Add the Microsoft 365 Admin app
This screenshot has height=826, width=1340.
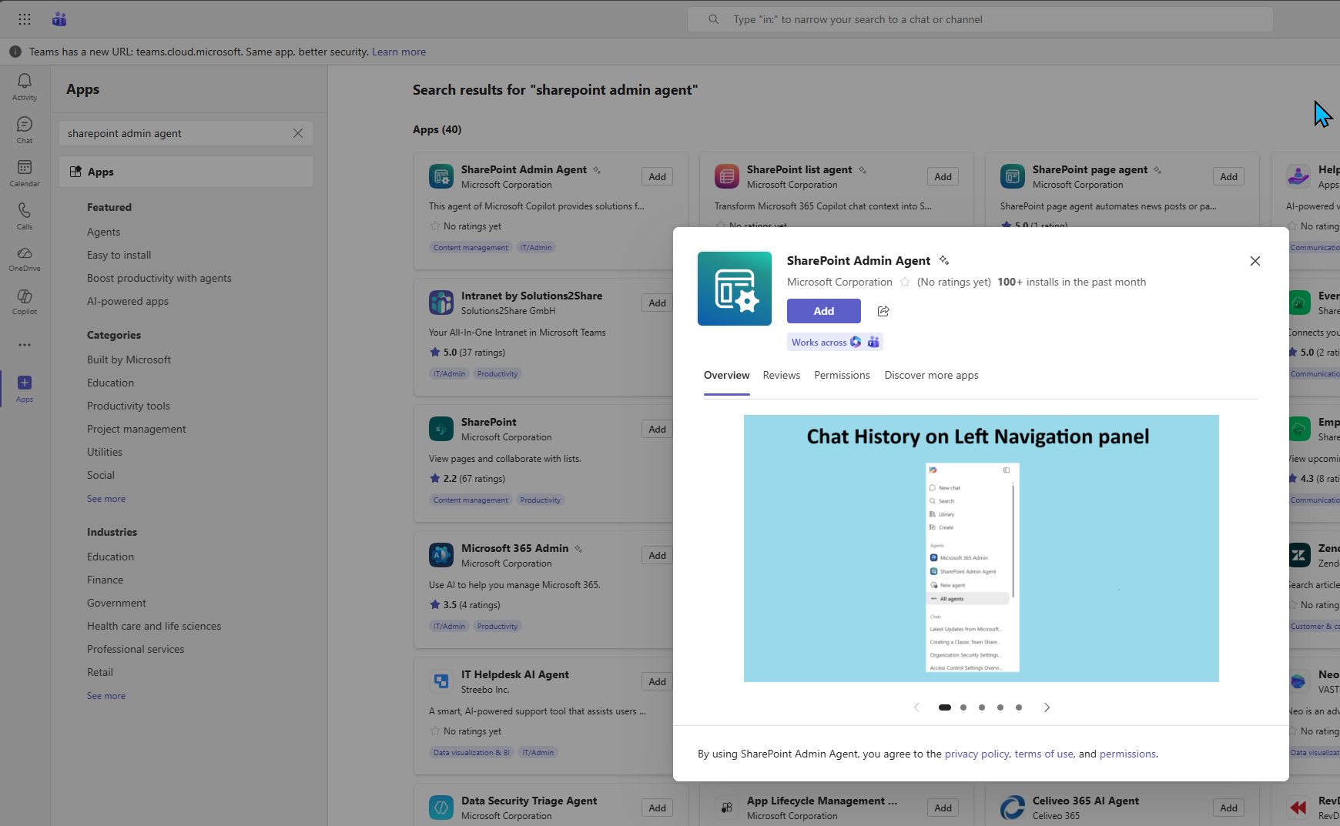[x=657, y=555]
